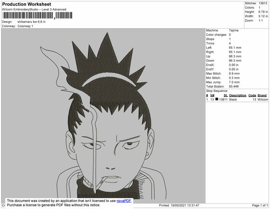Viewport: 270px width, 209px height.
Task: Select the printed date 19/05/2021 13:31:47
Action: [x=185, y=205]
